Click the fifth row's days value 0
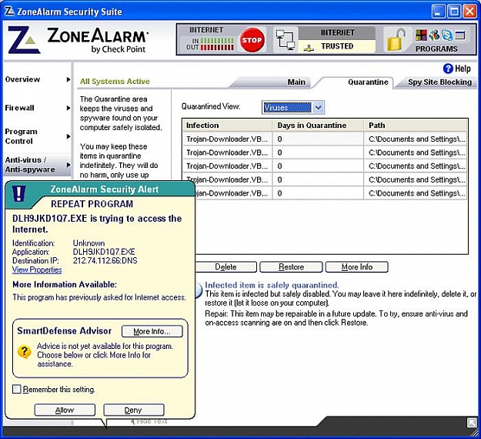 280,193
